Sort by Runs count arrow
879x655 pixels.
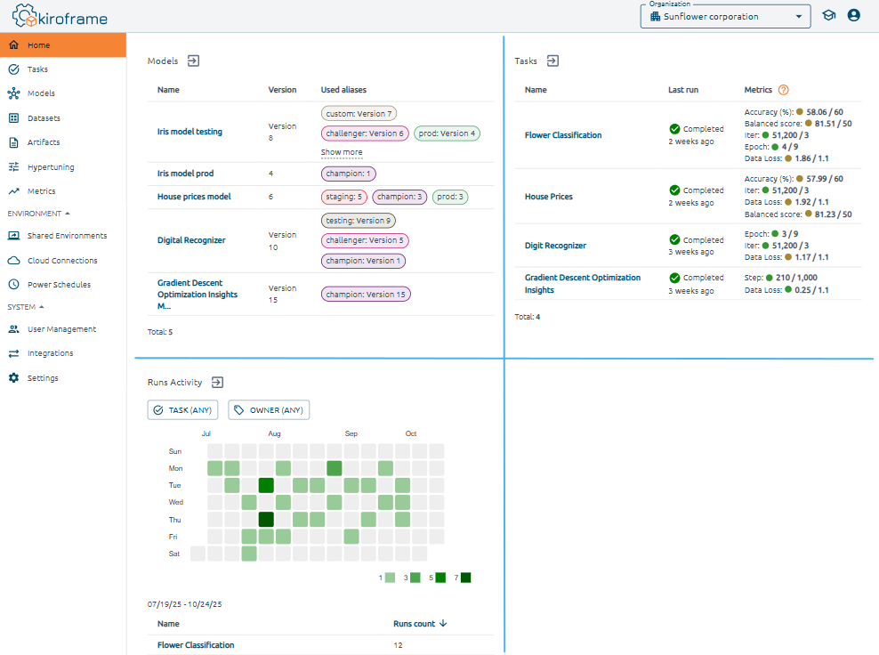tap(443, 624)
